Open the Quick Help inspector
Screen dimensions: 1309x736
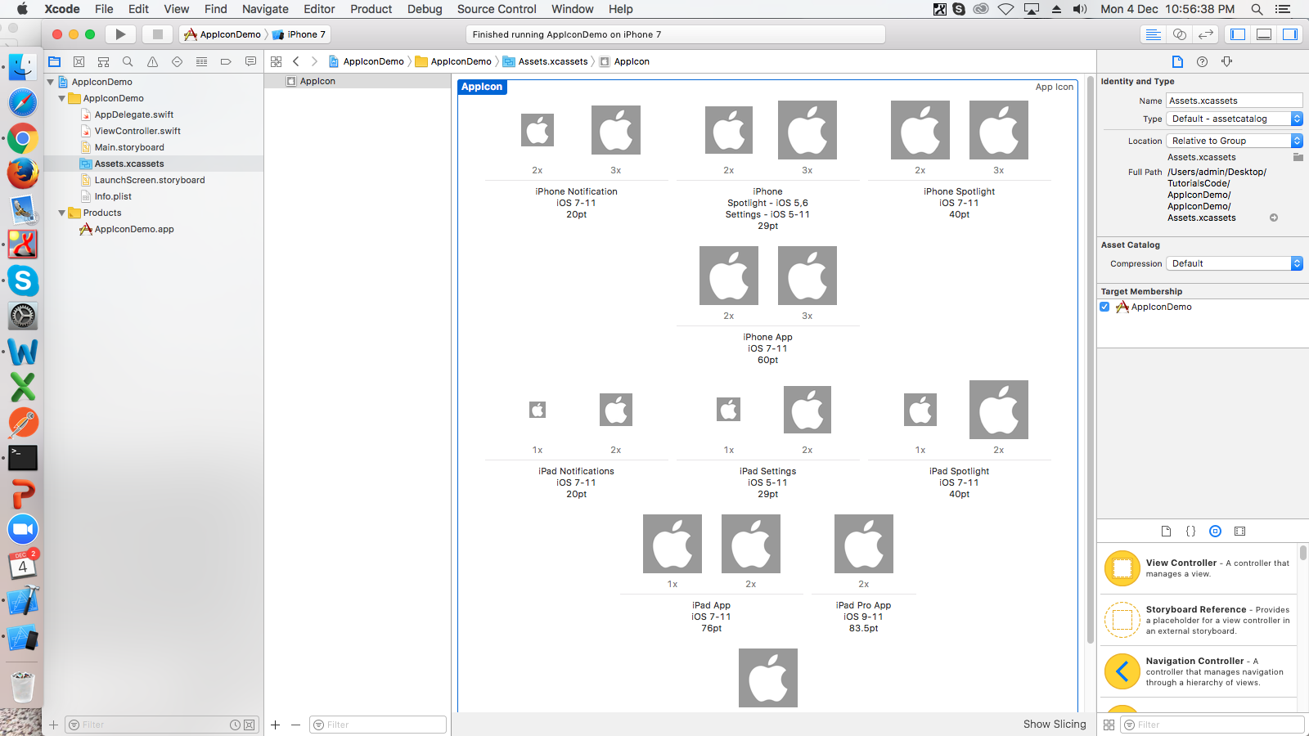pyautogui.click(x=1202, y=61)
